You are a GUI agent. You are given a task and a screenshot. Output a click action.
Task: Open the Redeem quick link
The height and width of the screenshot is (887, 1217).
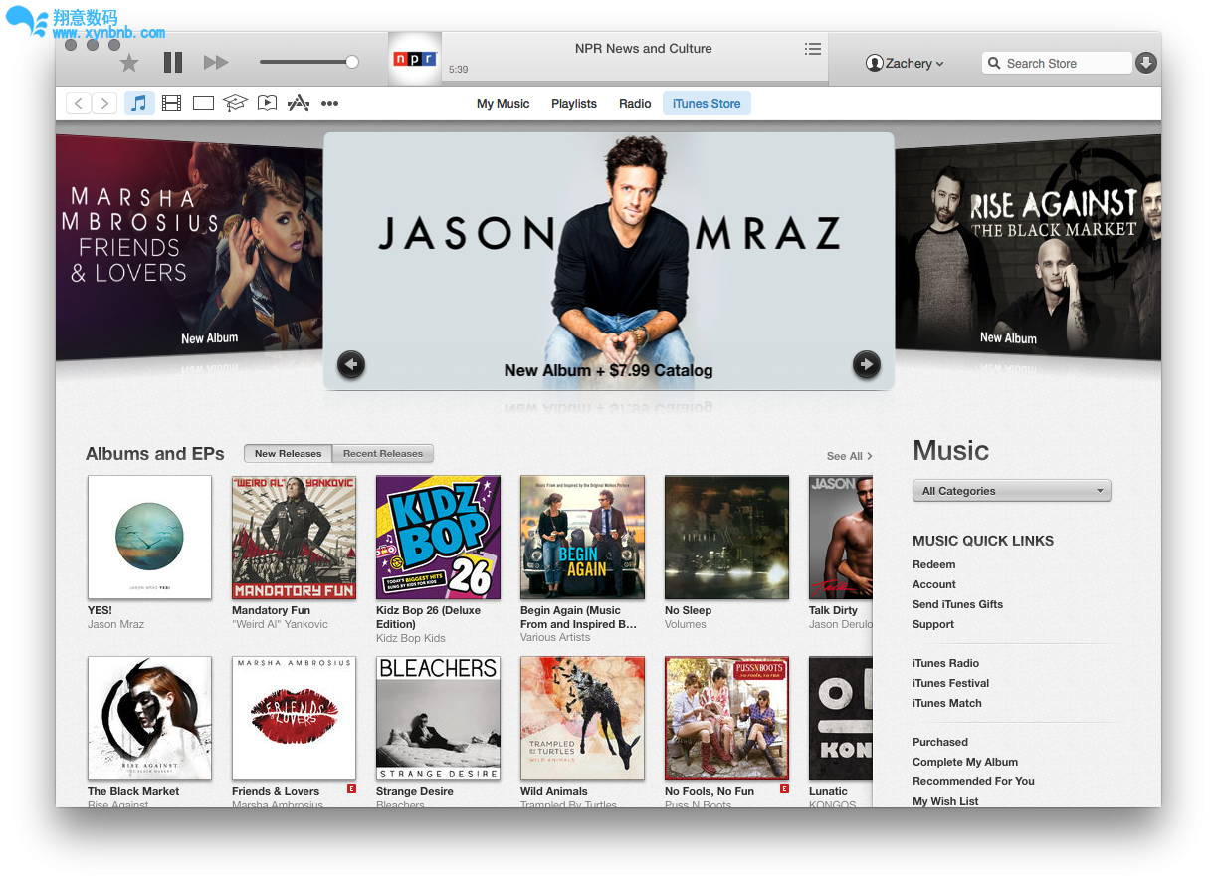click(x=933, y=564)
